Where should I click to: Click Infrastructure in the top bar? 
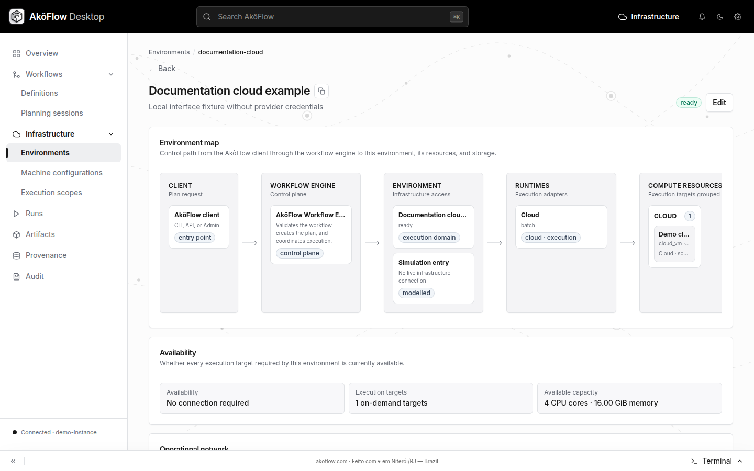pyautogui.click(x=649, y=17)
